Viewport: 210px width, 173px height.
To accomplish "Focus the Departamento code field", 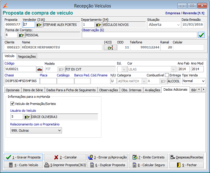I will pos(88,25).
